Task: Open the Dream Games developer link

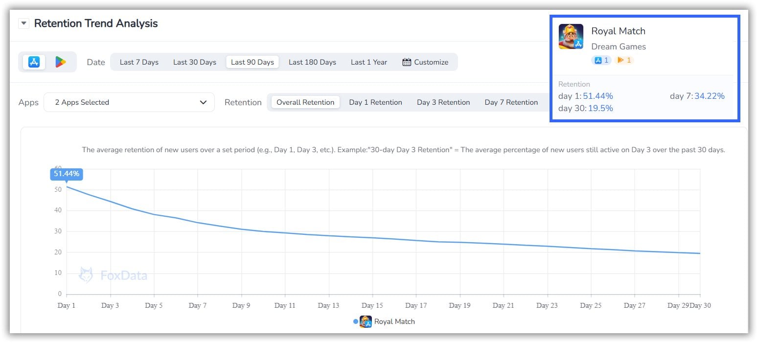Action: coord(619,46)
